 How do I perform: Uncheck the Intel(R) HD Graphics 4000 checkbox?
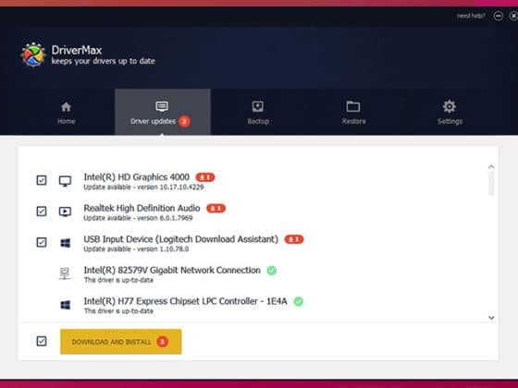42,180
